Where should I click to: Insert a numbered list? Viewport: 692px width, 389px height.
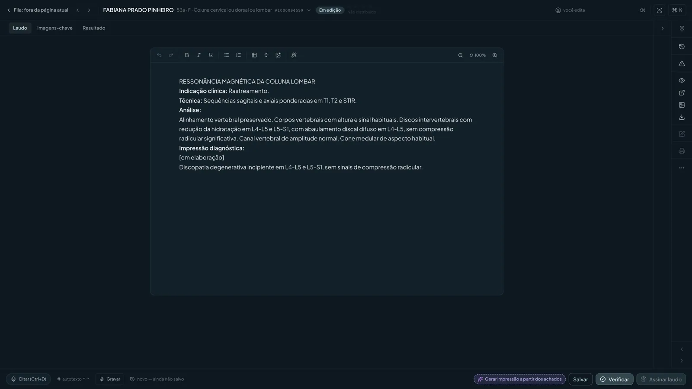tap(238, 55)
